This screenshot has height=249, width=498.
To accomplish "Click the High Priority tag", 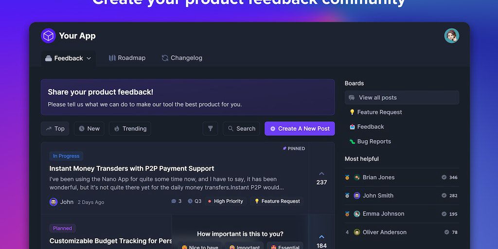I will coord(225,201).
